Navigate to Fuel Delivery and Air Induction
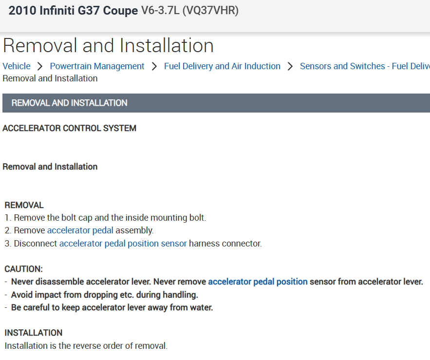The height and width of the screenshot is (360, 430). click(222, 66)
